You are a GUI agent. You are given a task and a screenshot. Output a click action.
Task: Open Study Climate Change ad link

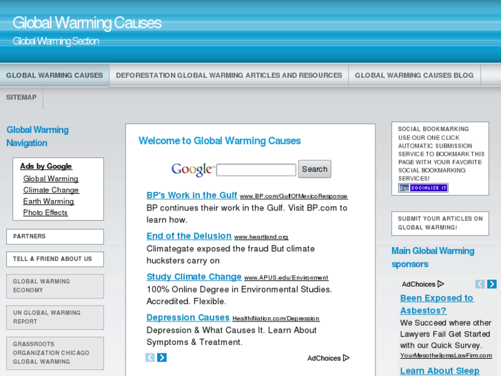pyautogui.click(x=194, y=277)
